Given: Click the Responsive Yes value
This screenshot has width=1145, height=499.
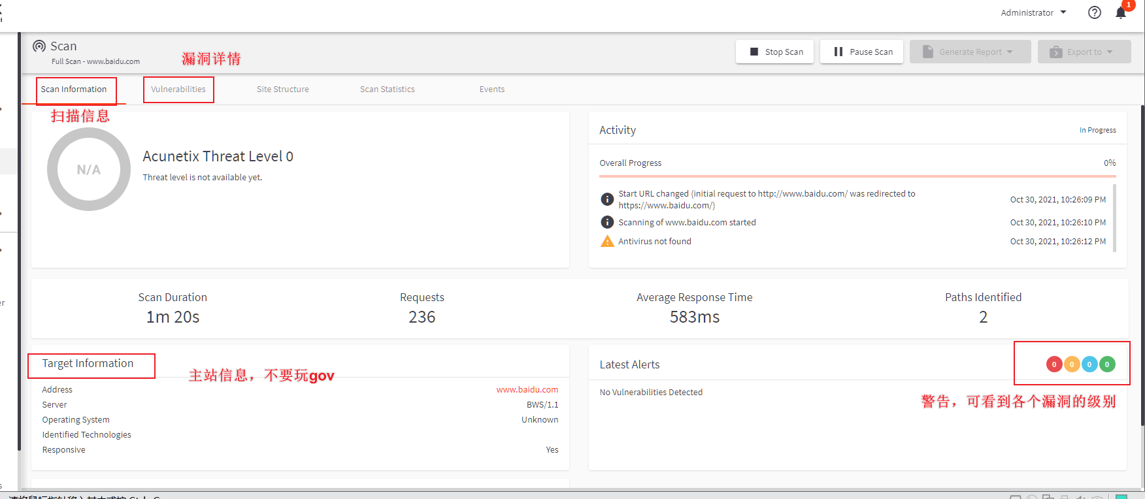Looking at the screenshot, I should (x=552, y=450).
